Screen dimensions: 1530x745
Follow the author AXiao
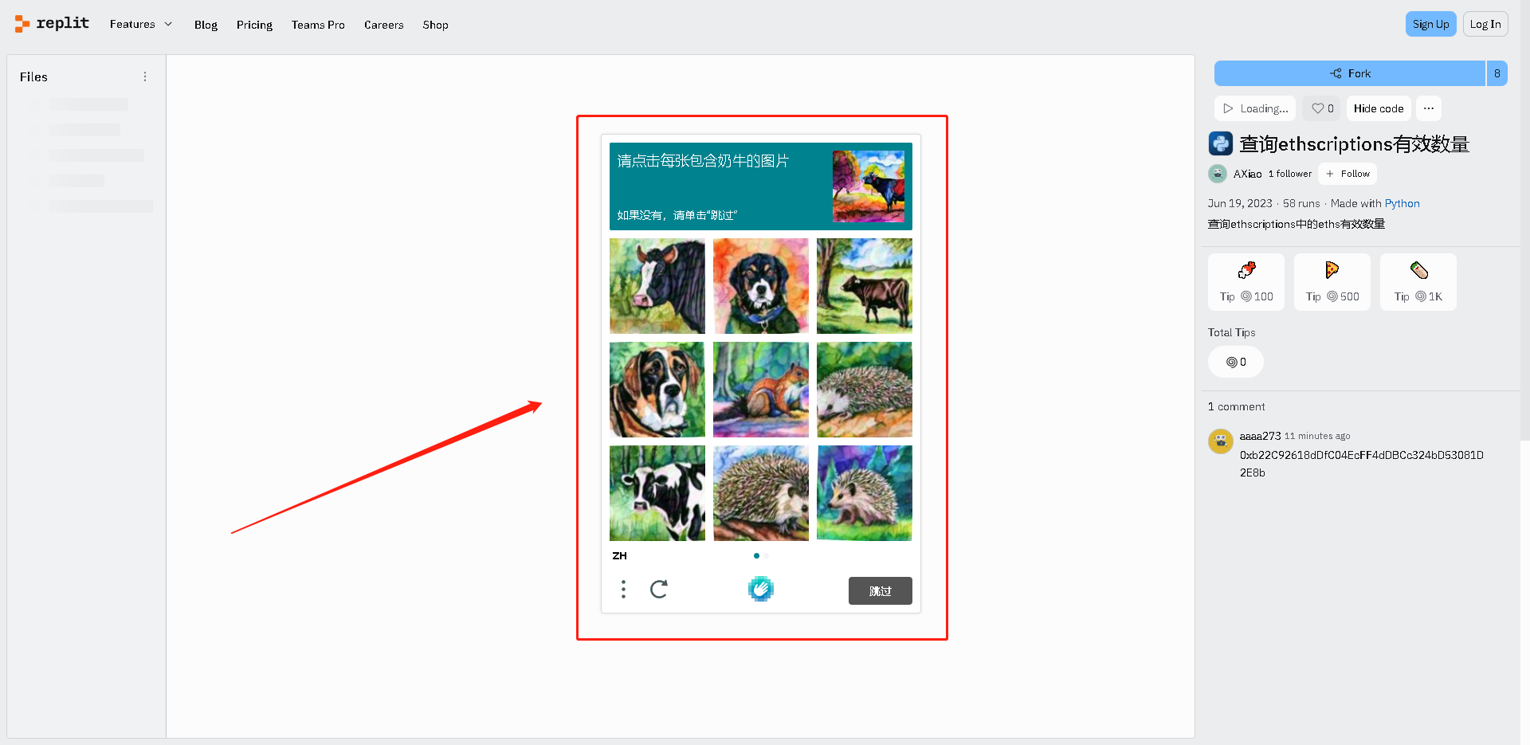pyautogui.click(x=1348, y=174)
